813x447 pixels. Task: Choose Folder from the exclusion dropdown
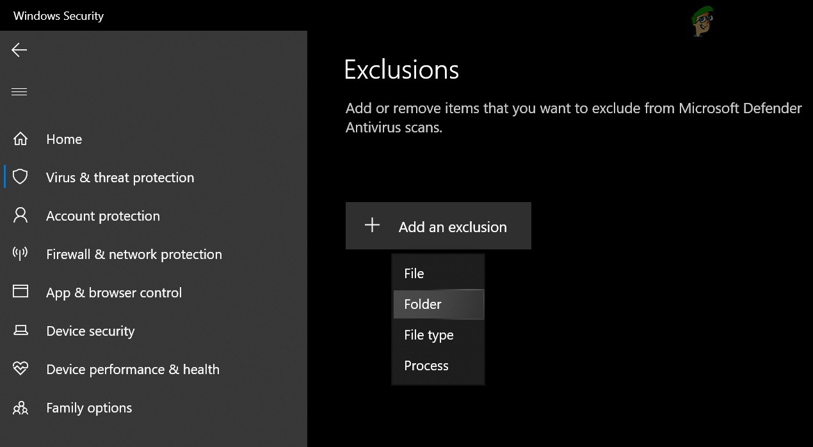[439, 304]
